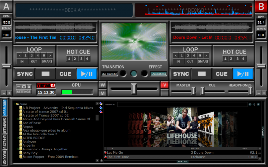Image resolution: width=268 pixels, height=167 pixels.
Task: Switch to the BROWSER tab
Action: [x=5, y=108]
